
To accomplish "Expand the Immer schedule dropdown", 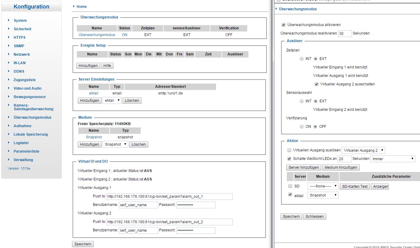I will 392,159.
